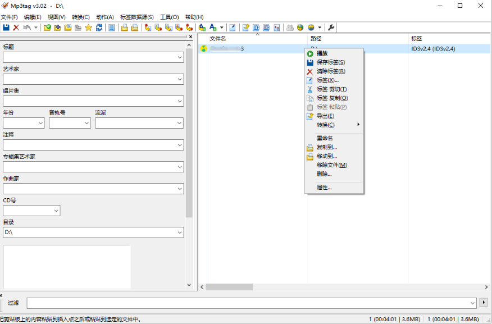Choose 播放 in the context menu
Image resolution: width=492 pixels, height=324 pixels.
334,54
